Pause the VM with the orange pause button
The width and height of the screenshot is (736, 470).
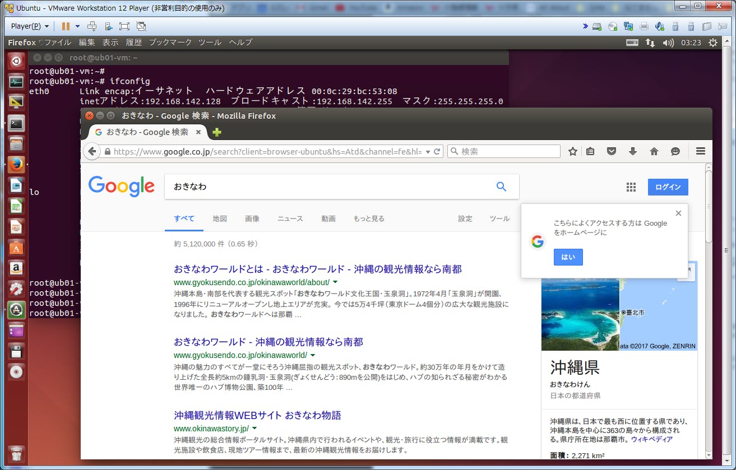pos(66,26)
